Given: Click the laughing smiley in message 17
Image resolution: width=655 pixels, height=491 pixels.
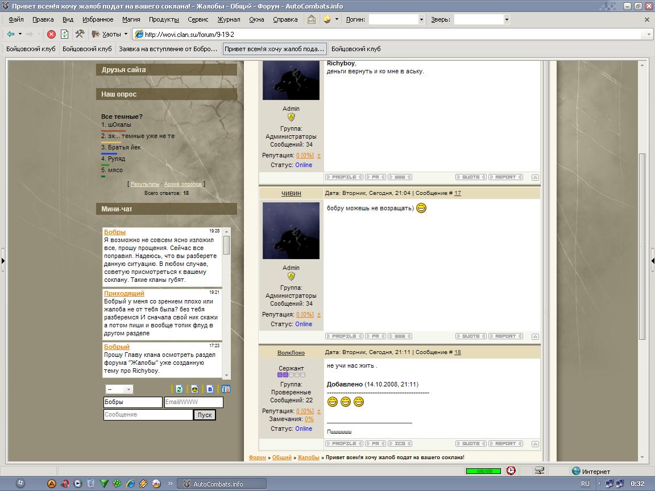Looking at the screenshot, I should (421, 208).
